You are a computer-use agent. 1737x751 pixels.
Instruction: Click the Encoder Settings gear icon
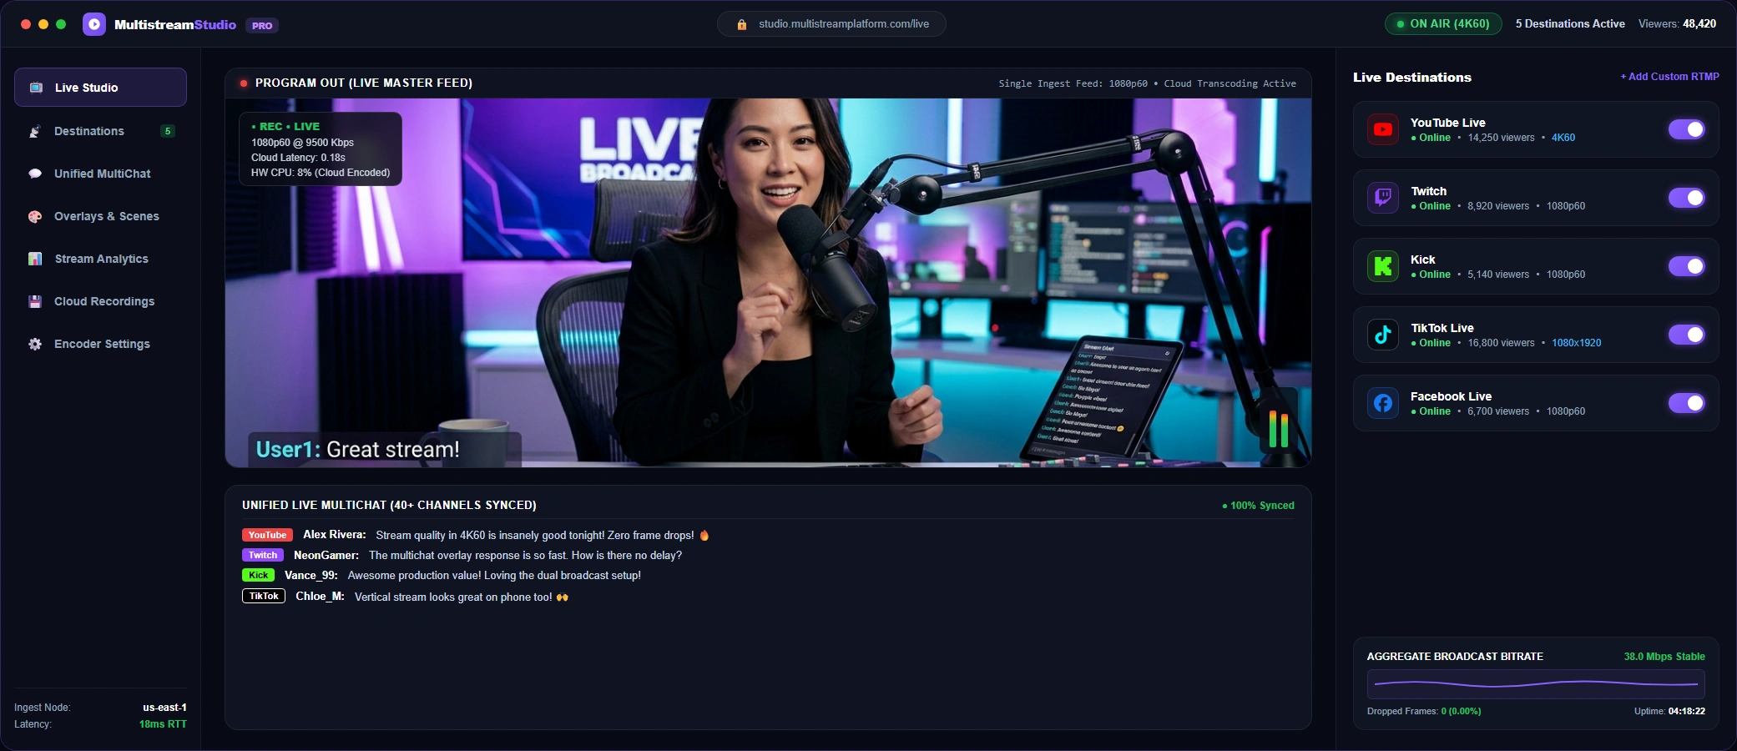click(x=35, y=344)
